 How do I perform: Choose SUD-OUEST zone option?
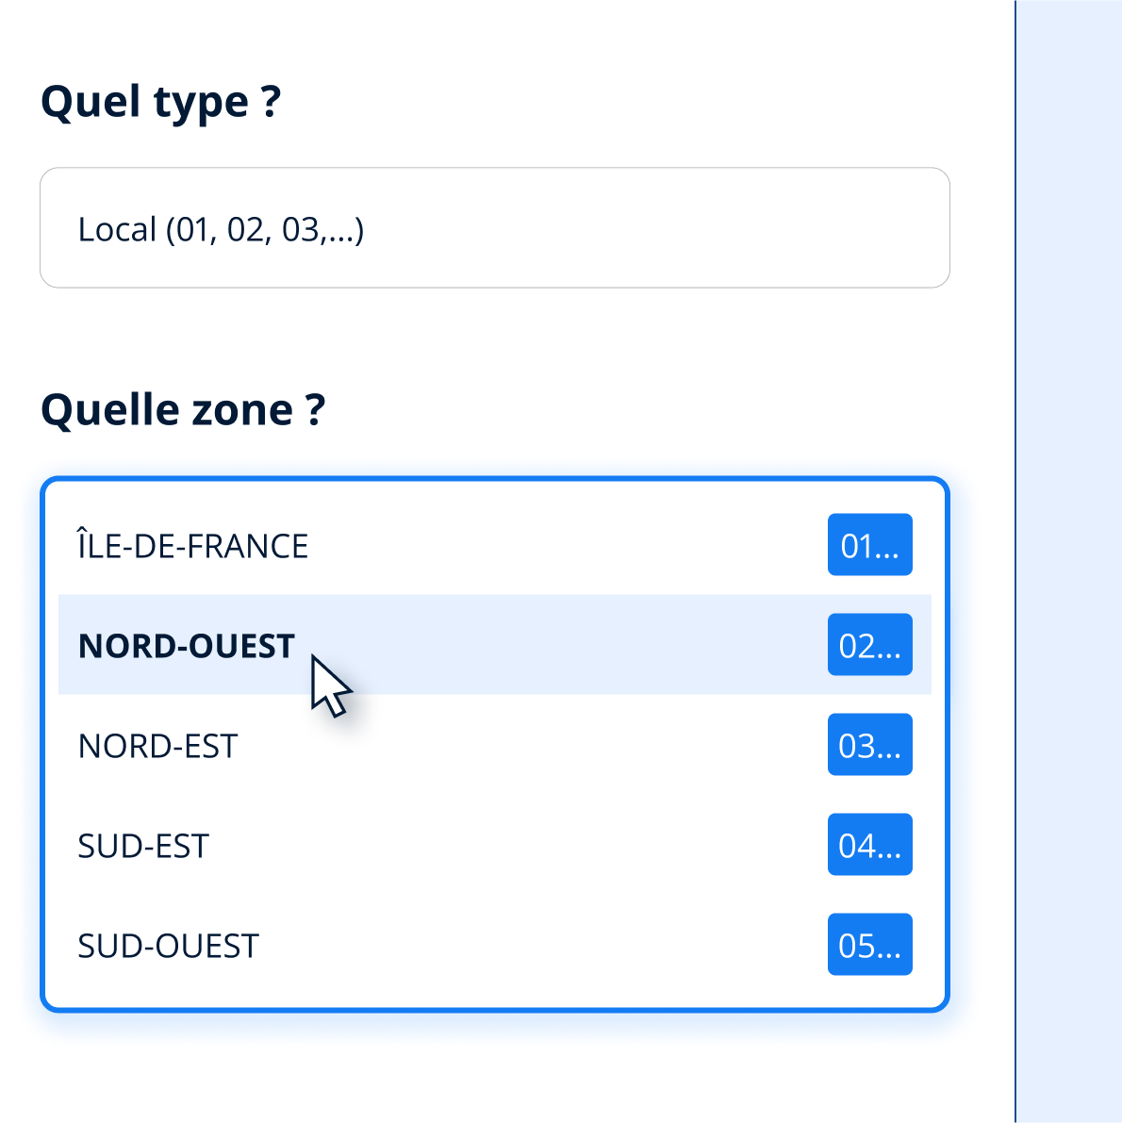point(168,946)
